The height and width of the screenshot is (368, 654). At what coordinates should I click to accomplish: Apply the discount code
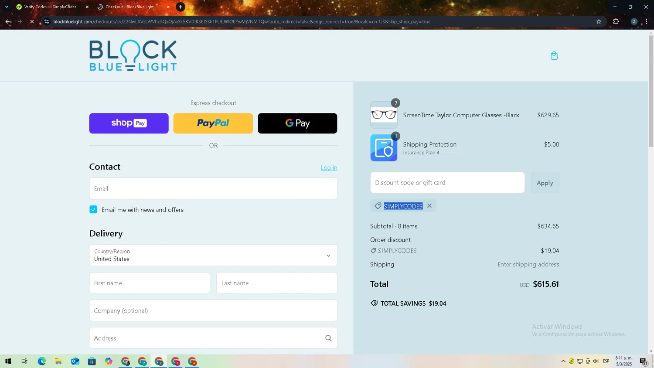click(x=545, y=183)
